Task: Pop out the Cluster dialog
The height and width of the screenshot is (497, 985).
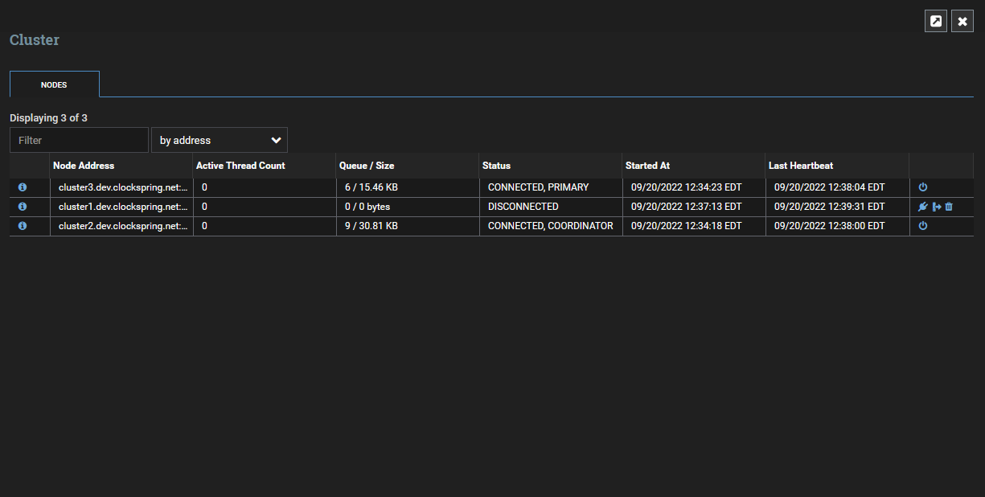Action: (x=935, y=21)
